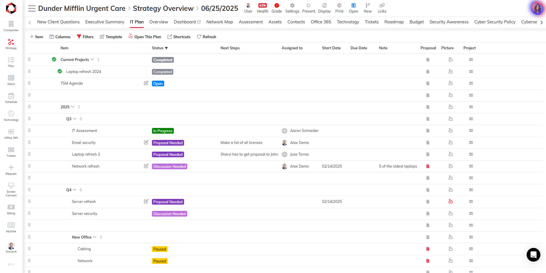Click Discussion Needed status for Server security
The image size is (546, 273).
tap(170, 214)
